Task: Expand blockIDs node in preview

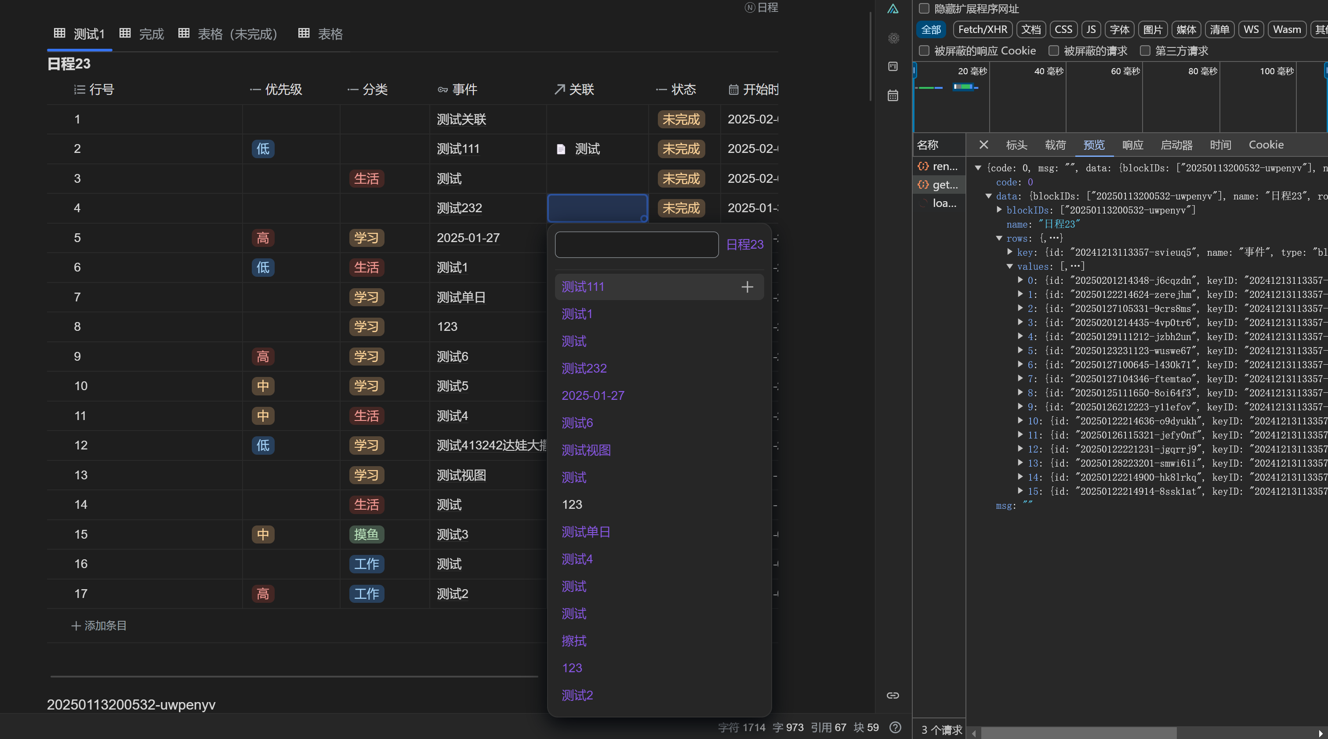Action: pyautogui.click(x=1000, y=210)
